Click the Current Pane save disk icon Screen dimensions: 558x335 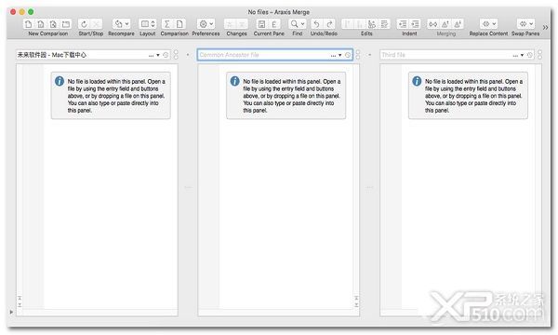[x=262, y=24]
